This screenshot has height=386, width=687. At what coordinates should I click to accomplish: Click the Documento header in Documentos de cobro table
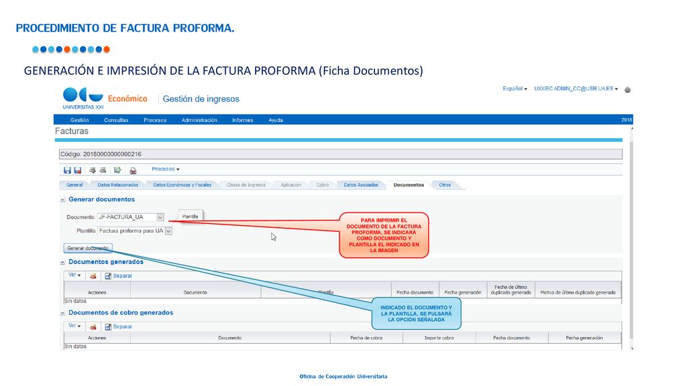point(230,338)
